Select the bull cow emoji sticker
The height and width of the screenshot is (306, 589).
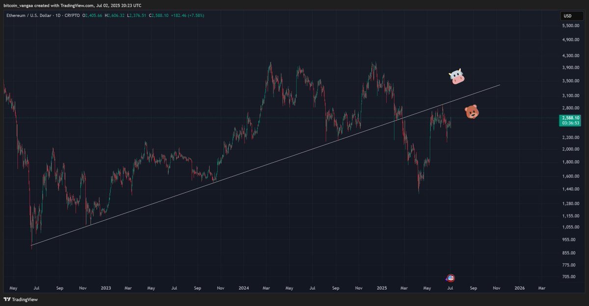456,77
